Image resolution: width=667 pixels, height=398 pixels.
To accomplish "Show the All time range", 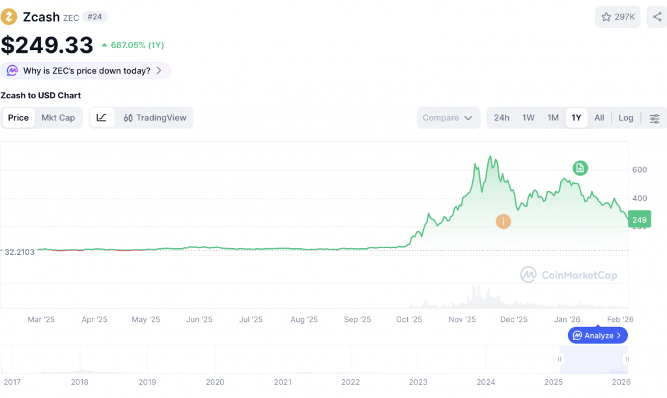I will [599, 118].
